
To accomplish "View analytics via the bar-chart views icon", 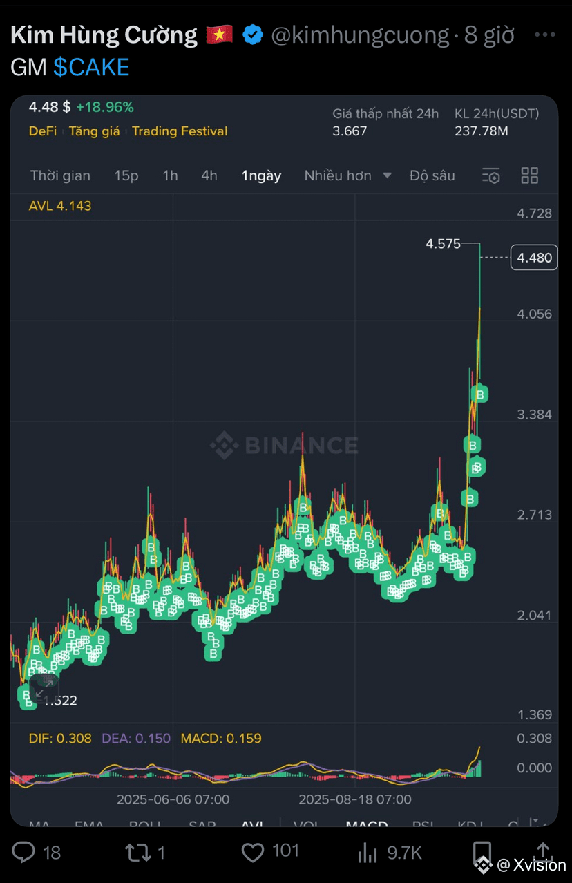I will coord(368,853).
